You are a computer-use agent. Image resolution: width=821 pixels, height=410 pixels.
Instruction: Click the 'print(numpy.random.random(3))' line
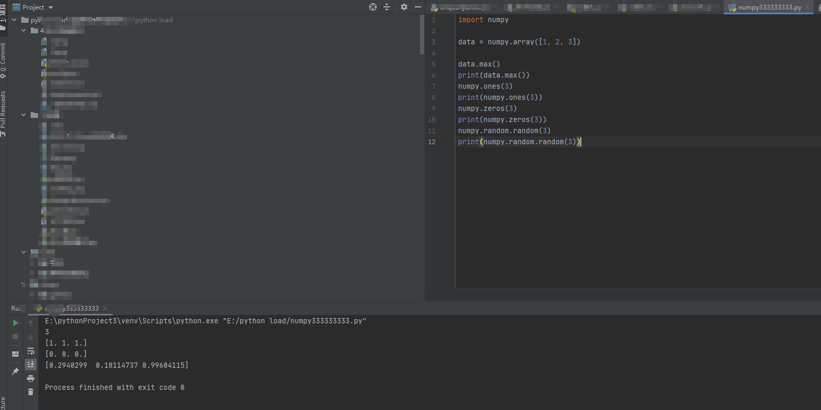tap(519, 142)
